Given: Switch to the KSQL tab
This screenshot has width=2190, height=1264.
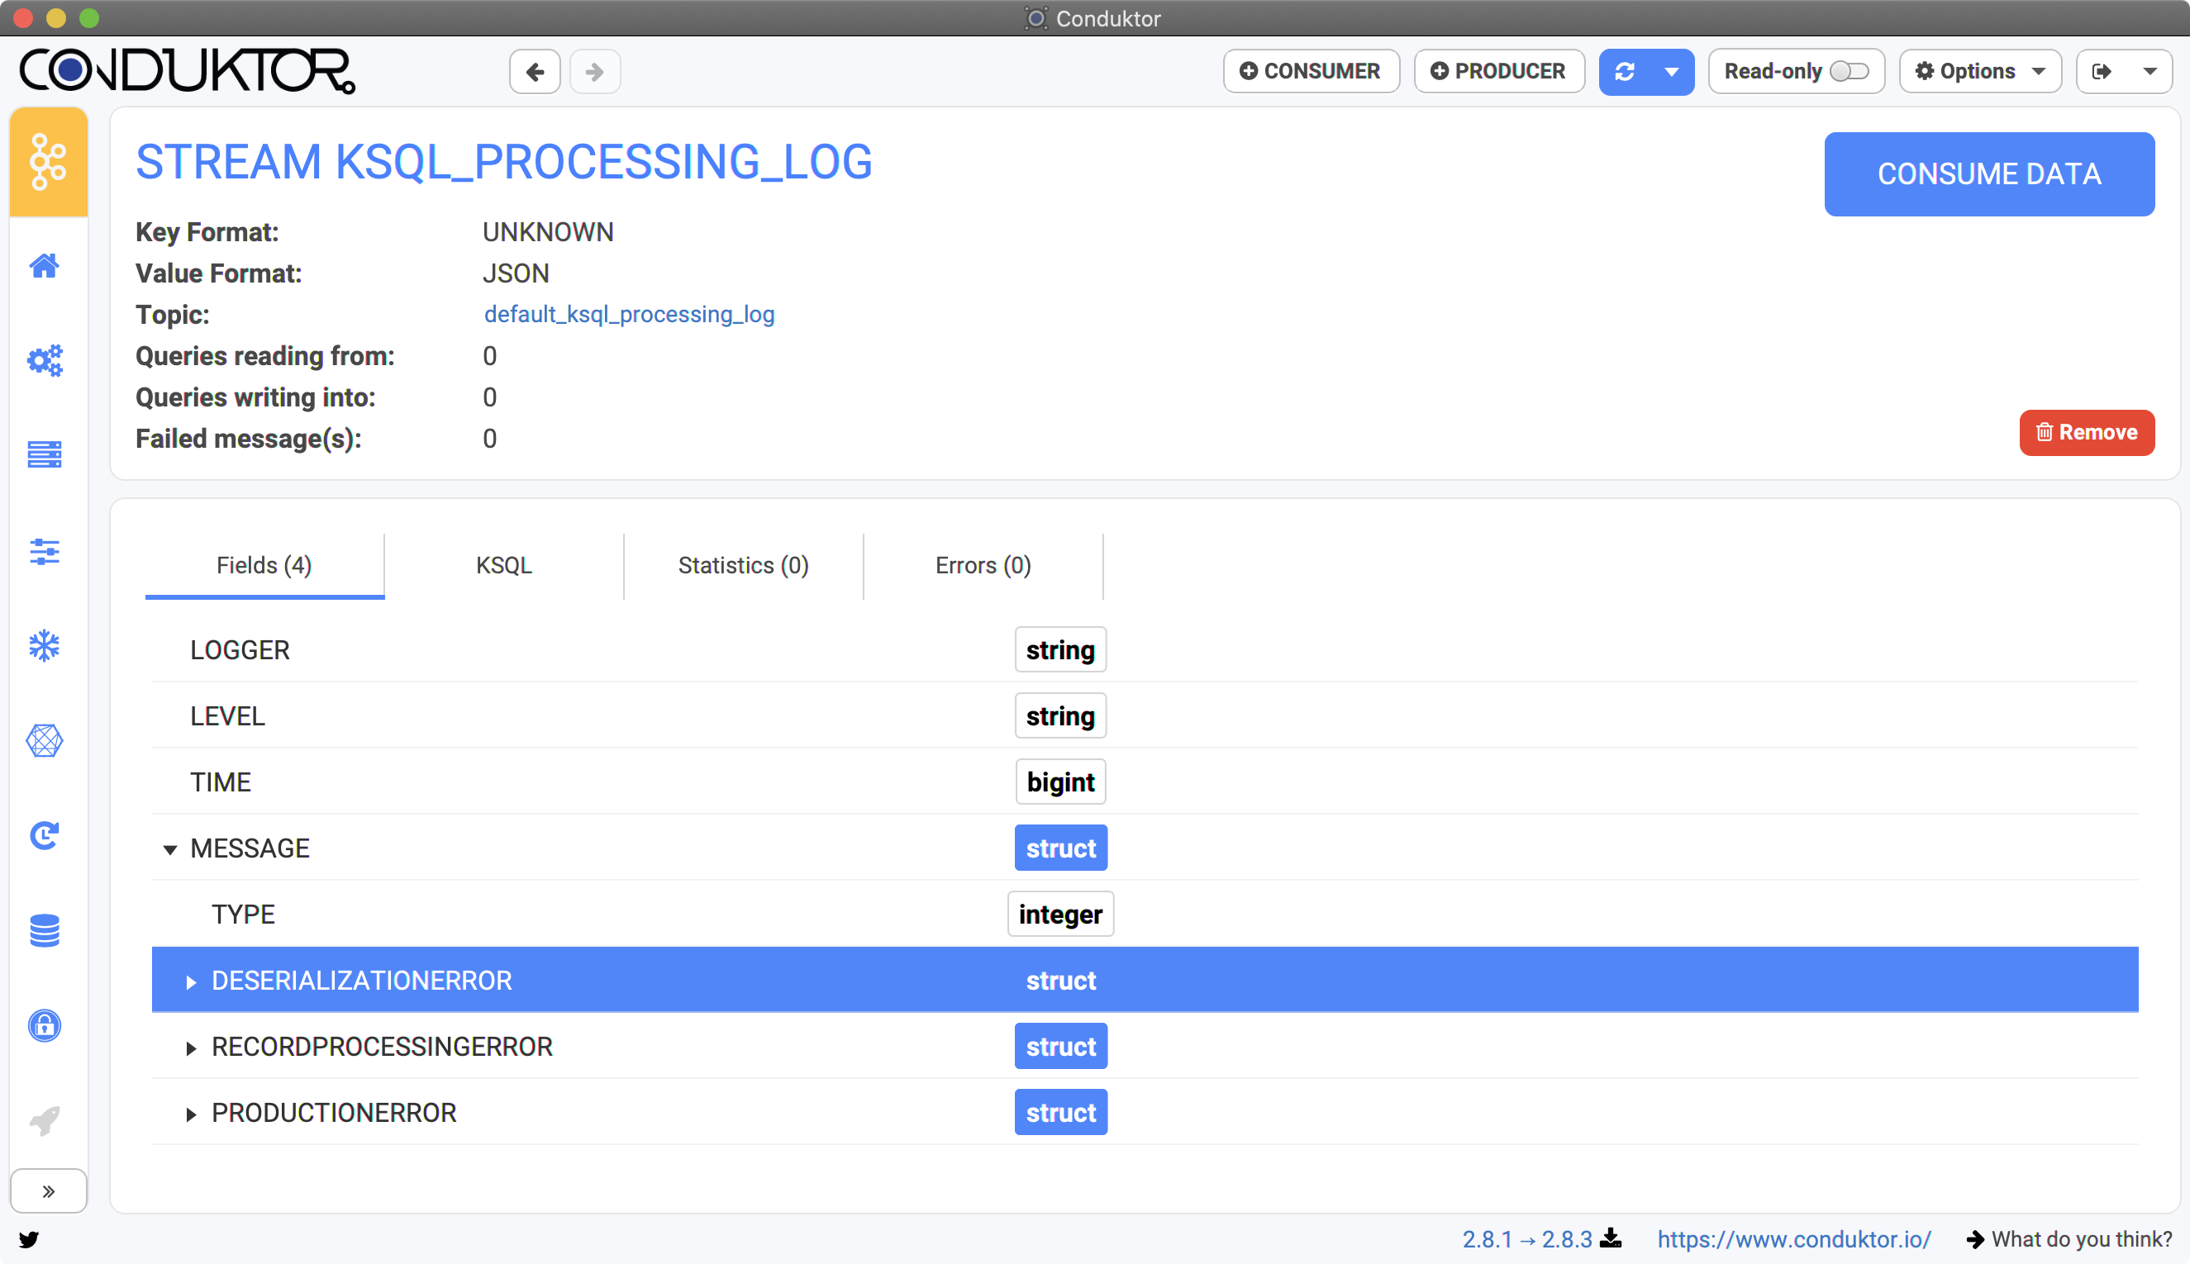Looking at the screenshot, I should tap(503, 565).
